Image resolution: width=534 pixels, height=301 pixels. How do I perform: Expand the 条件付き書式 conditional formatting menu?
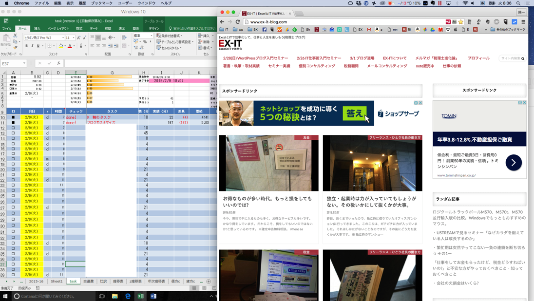pyautogui.click(x=169, y=36)
